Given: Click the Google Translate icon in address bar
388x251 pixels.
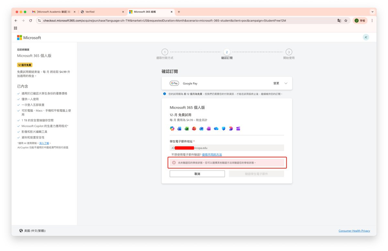Looking at the screenshot, I should coord(339,20).
